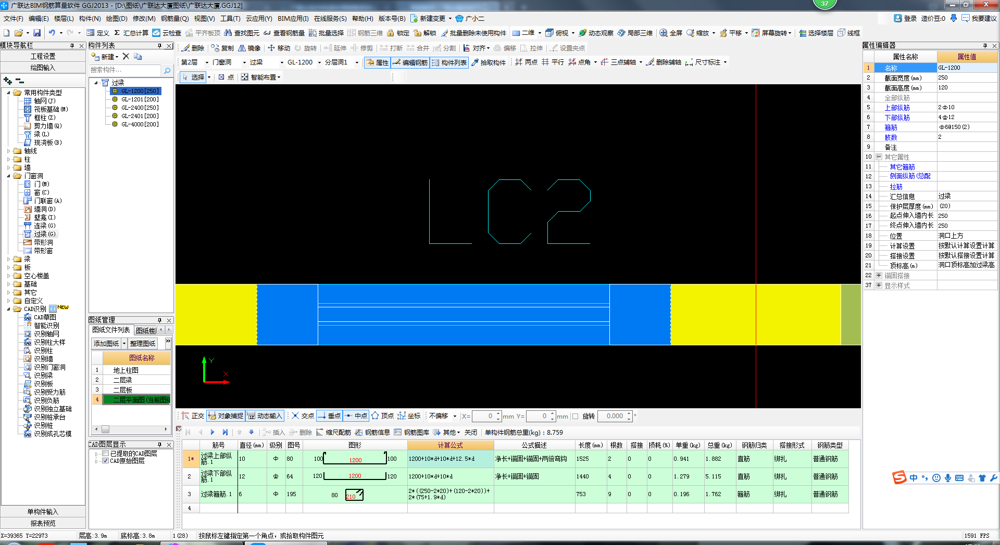This screenshot has height=545, width=1000.
Task: Click the X coordinate input field
Action: pyautogui.click(x=483, y=416)
